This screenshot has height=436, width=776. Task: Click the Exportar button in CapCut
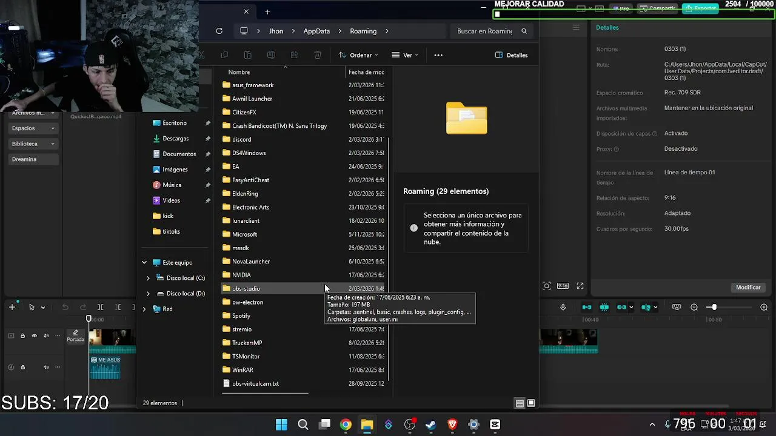[700, 8]
